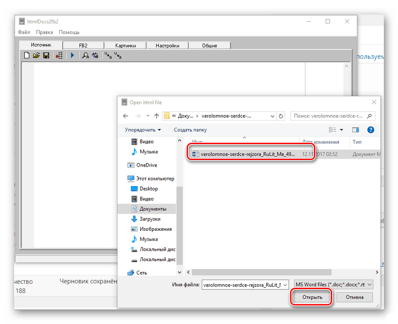This screenshot has width=398, height=324.
Task: Click the view mode icon in dialog
Action: click(x=332, y=130)
